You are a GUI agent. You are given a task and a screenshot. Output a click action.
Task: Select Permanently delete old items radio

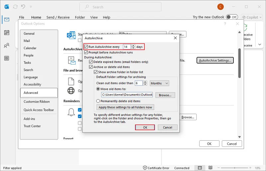(98, 101)
